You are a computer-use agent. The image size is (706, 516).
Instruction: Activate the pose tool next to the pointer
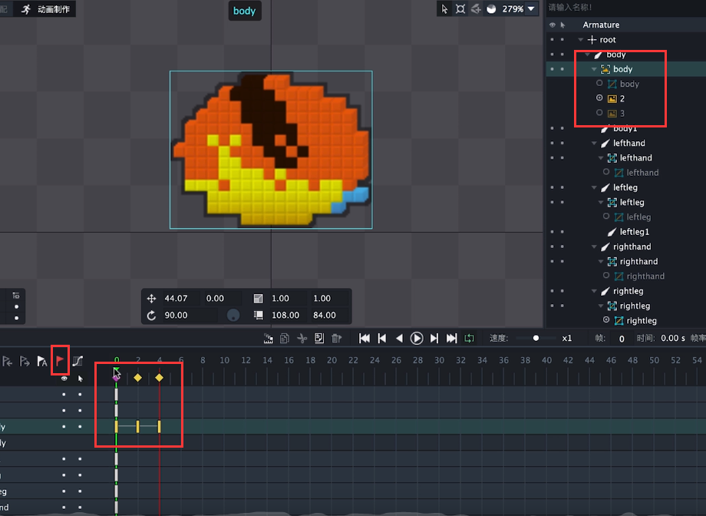click(x=460, y=9)
